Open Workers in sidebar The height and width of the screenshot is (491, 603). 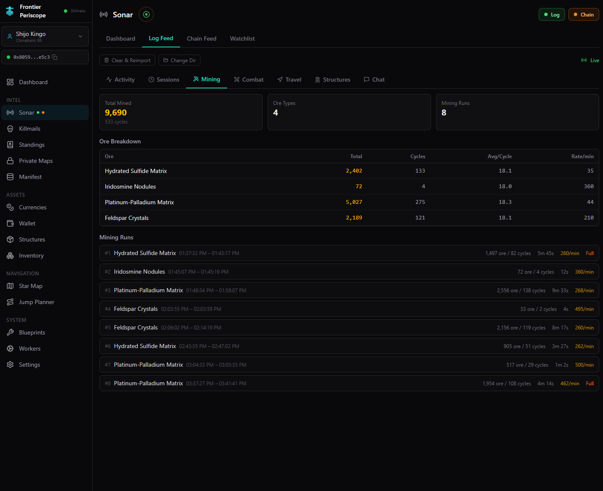[x=45, y=348]
